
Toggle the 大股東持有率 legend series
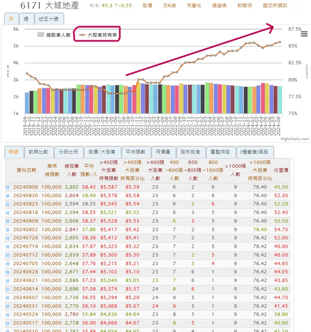coord(98,35)
